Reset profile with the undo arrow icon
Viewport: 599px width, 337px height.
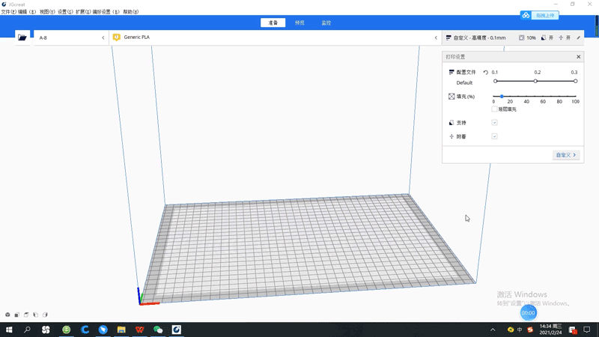pos(485,73)
